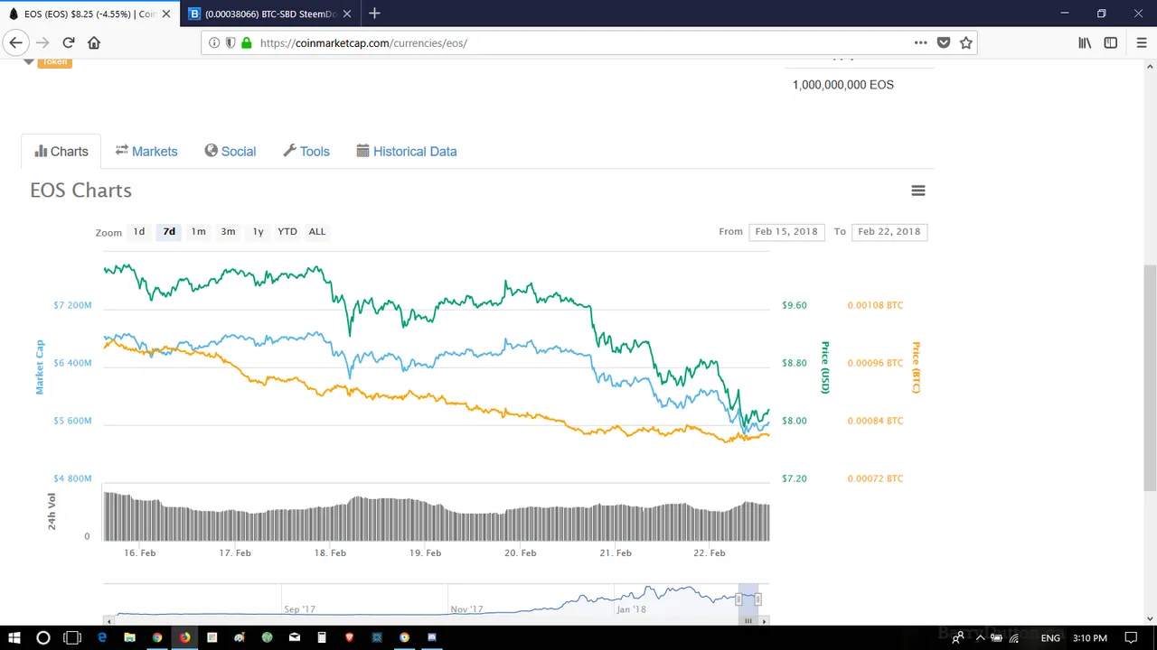Open Cortana search circle
Viewport: 1157px width, 650px height.
click(42, 637)
